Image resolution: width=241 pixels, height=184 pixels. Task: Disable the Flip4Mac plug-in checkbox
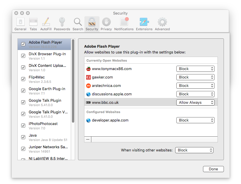point(23,79)
